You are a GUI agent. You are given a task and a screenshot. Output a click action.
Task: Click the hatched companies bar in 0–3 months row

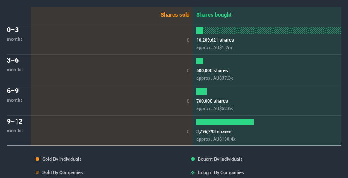(272, 31)
